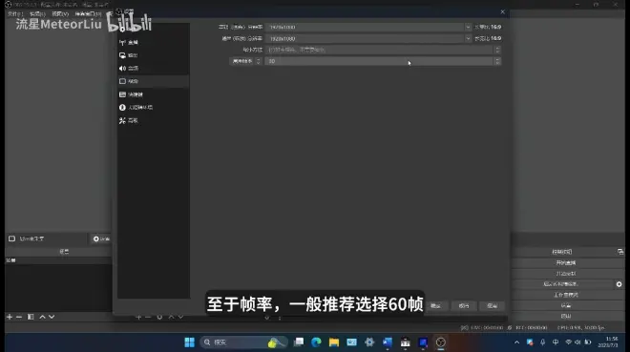The height and width of the screenshot is (352, 630).
Task: Move scene up with the up arrow
Action: pyautogui.click(x=42, y=317)
